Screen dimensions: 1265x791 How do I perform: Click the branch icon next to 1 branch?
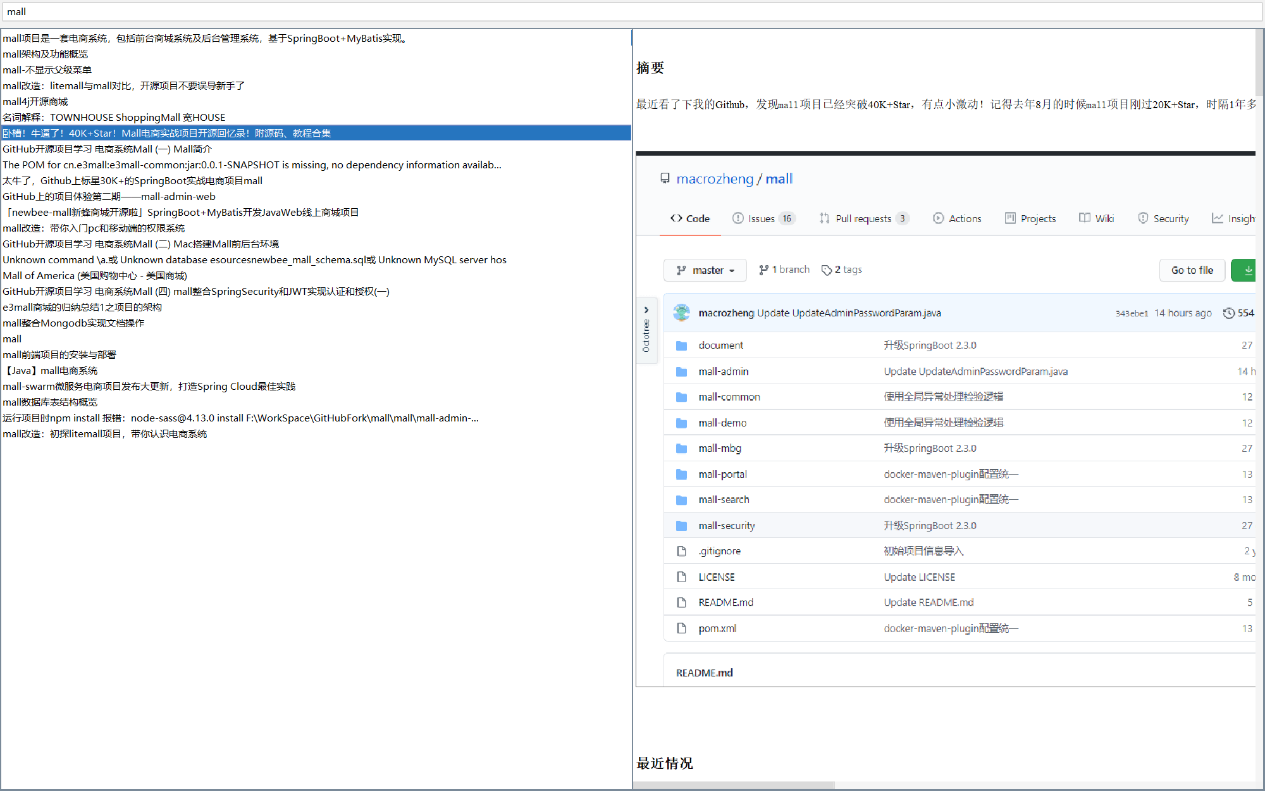pos(763,270)
